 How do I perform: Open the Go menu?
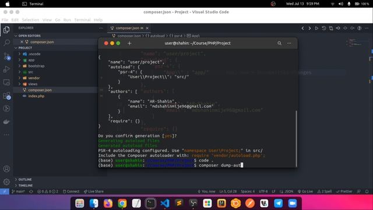[58, 20]
